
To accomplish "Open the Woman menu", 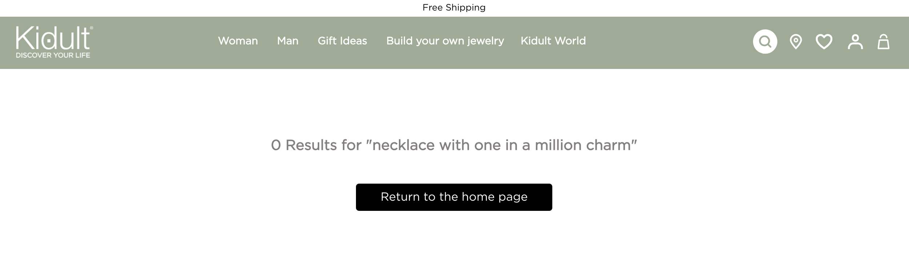I will point(238,41).
